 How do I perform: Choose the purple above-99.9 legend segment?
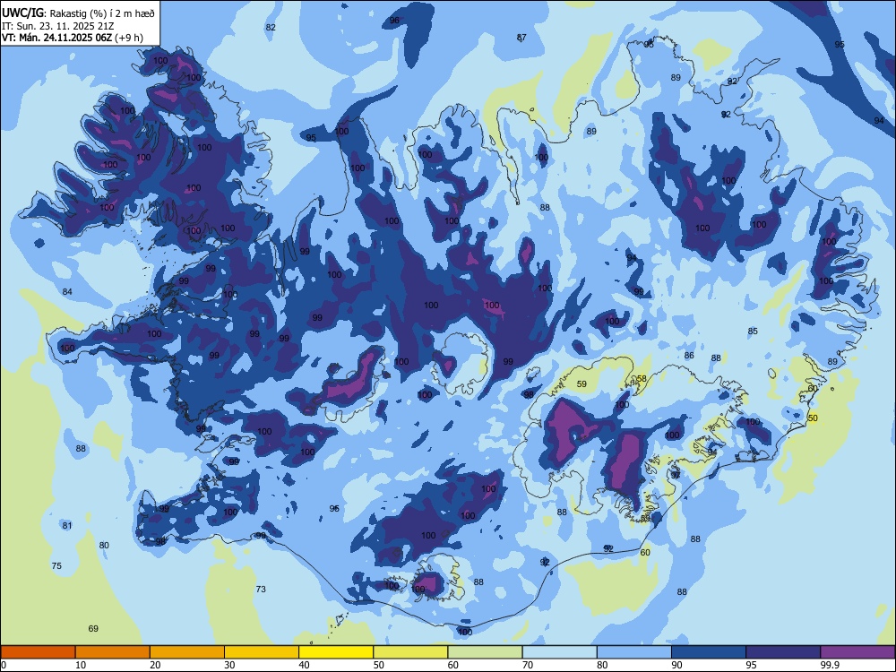point(857,652)
